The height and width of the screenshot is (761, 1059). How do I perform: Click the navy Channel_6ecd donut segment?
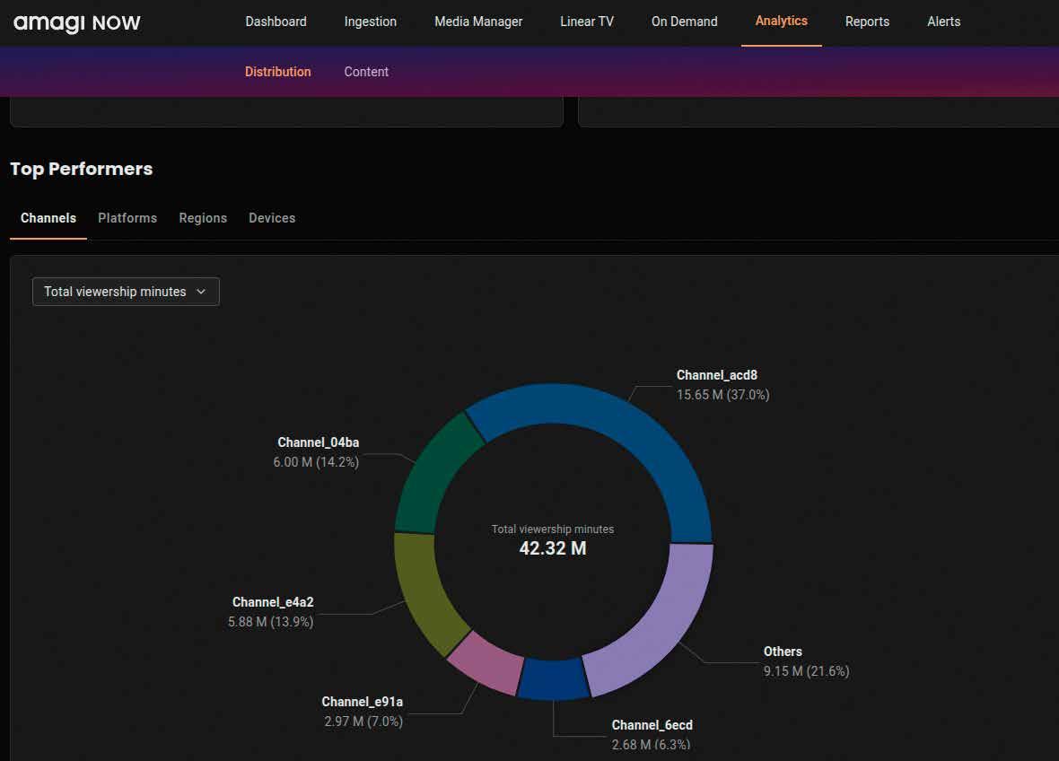coord(553,679)
